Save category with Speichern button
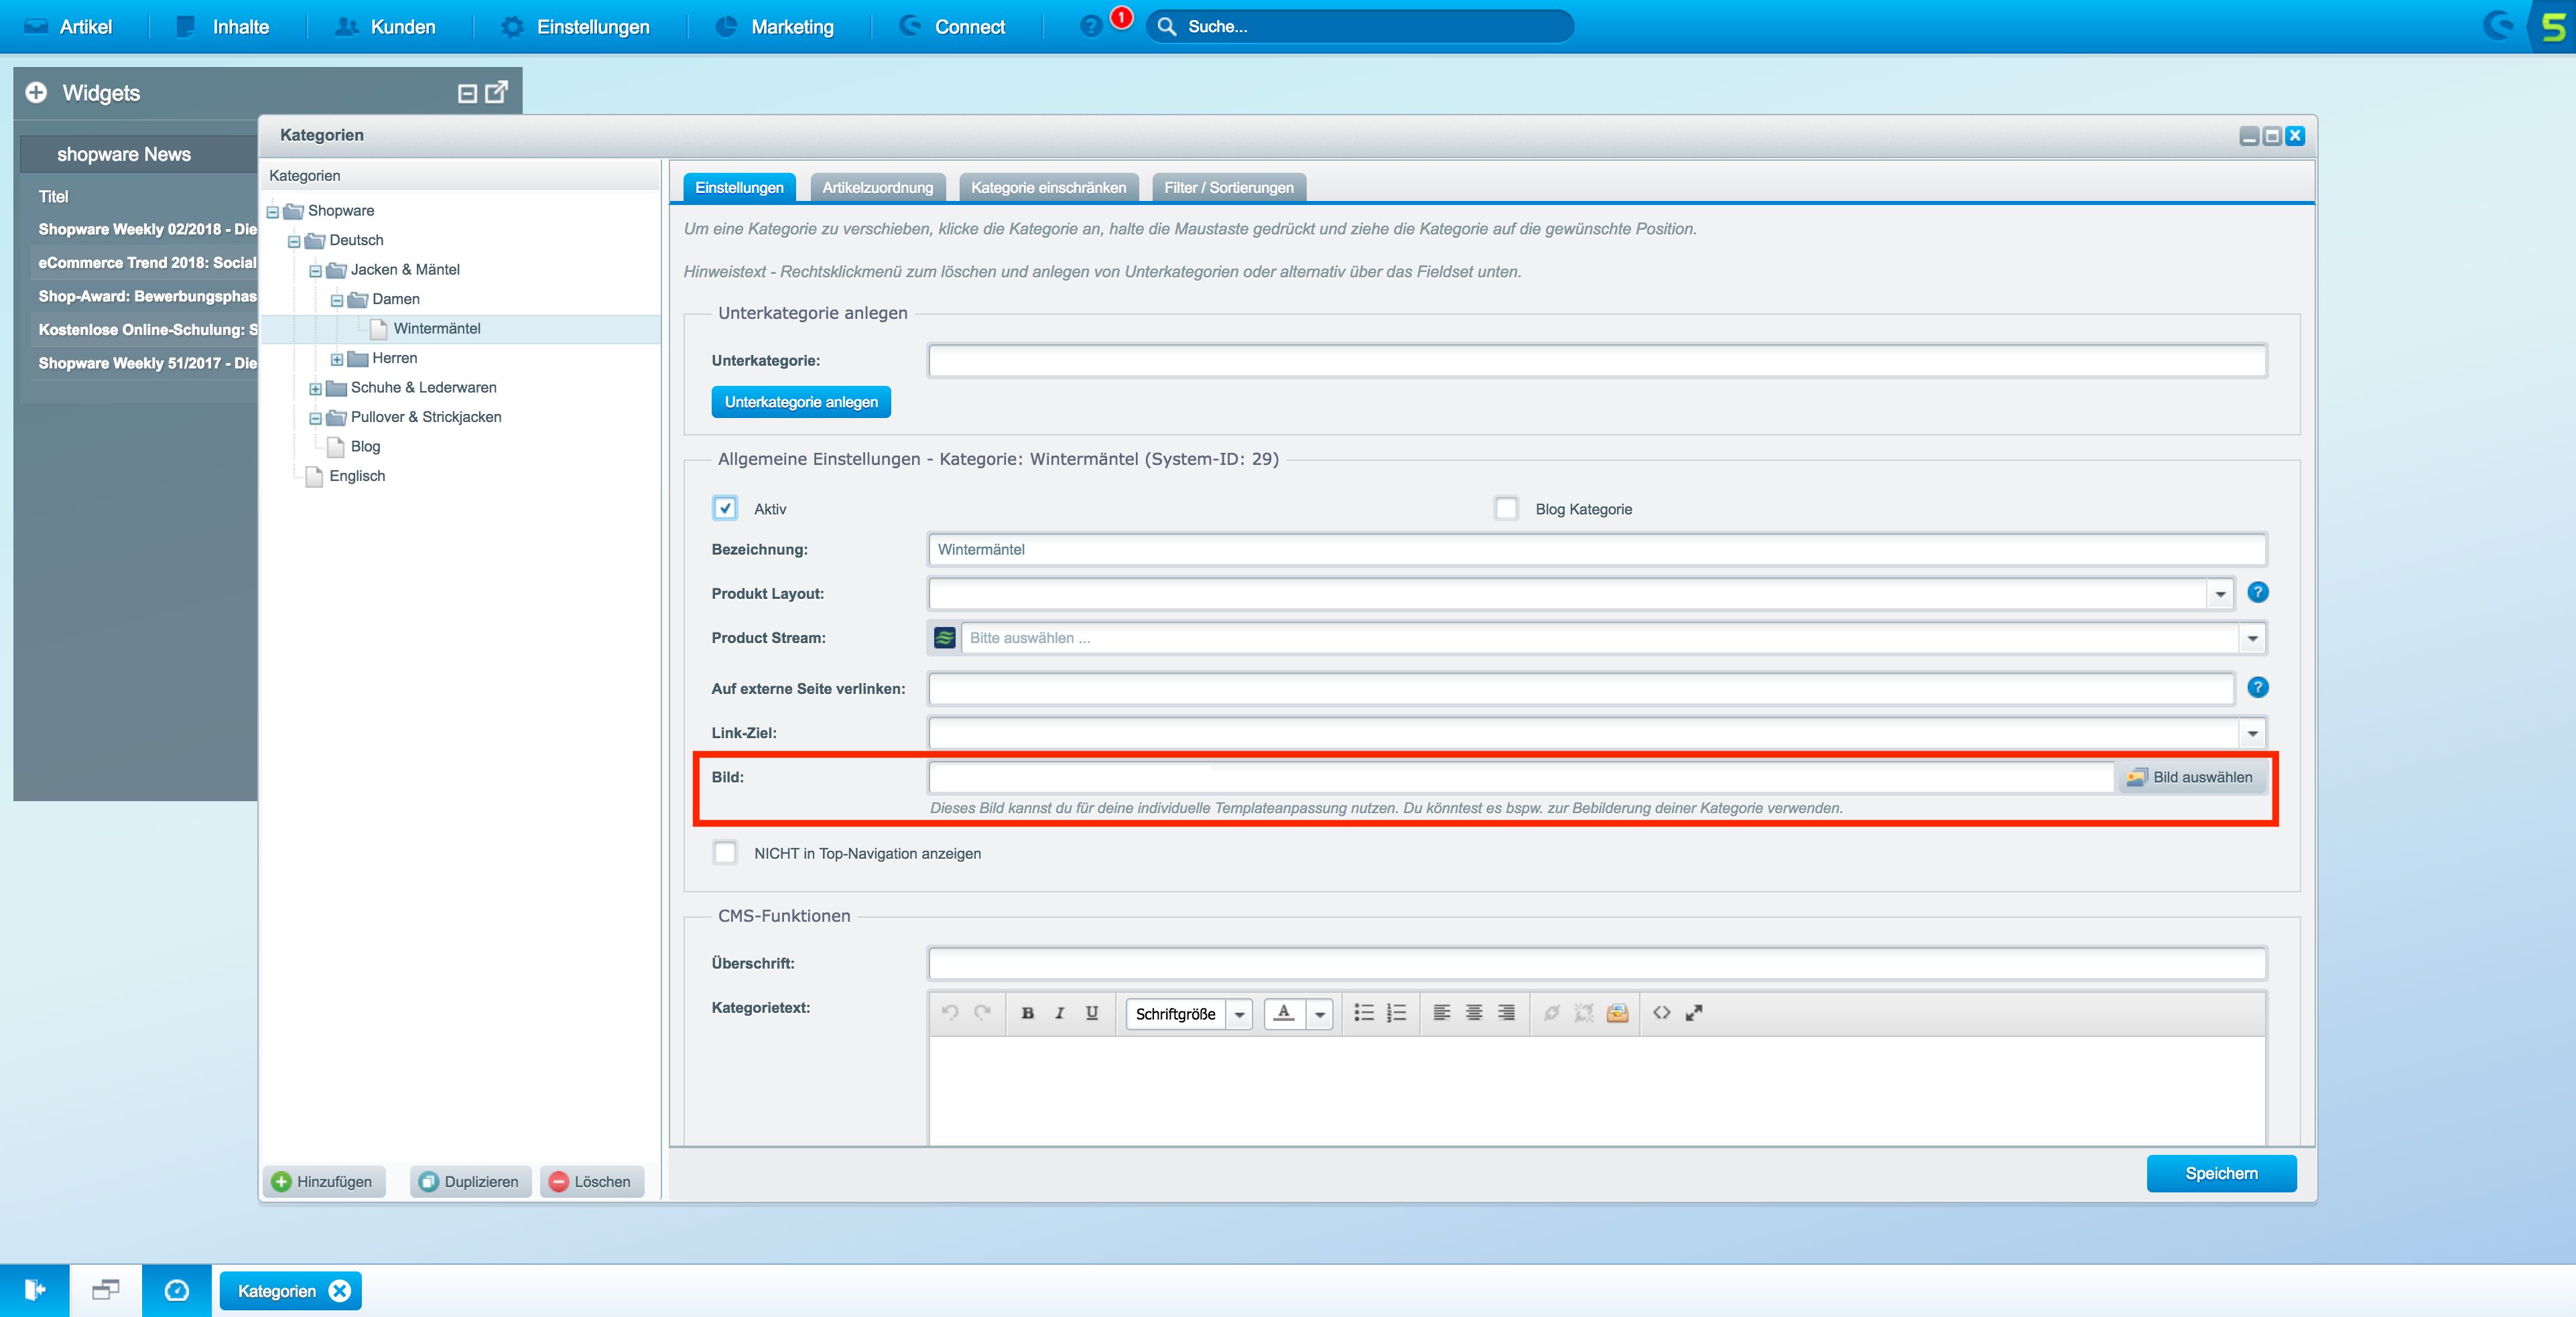The image size is (2576, 1317). (x=2221, y=1173)
